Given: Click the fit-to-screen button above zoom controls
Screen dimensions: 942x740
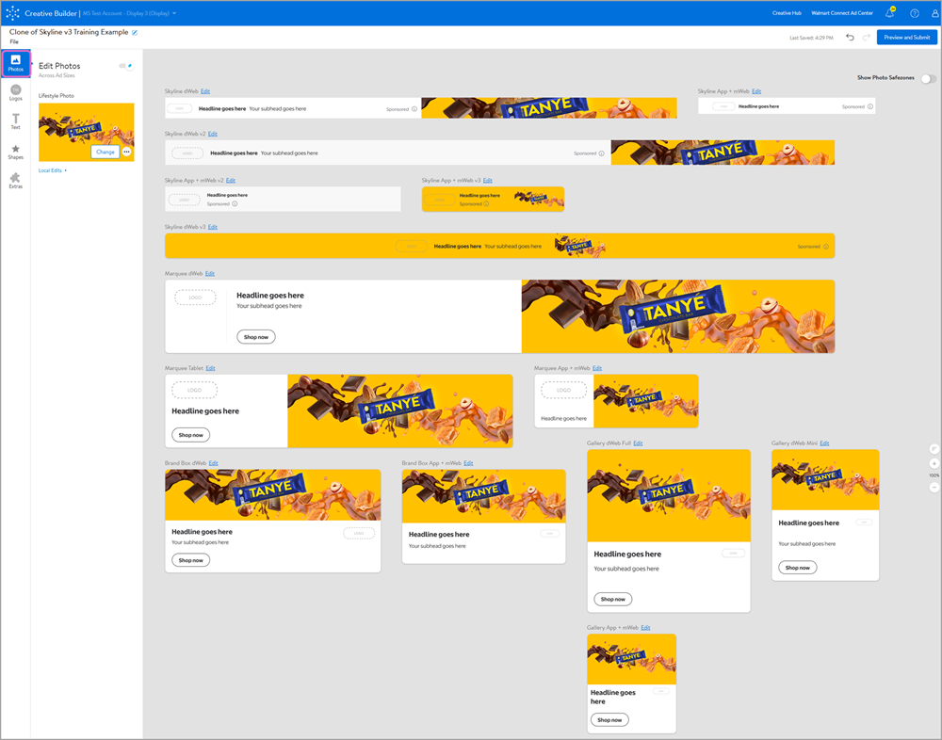Looking at the screenshot, I should pyautogui.click(x=934, y=449).
